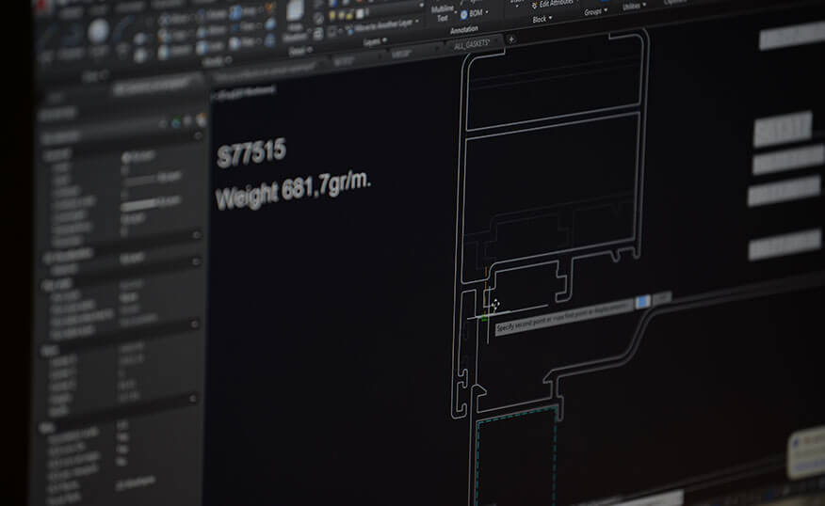The image size is (825, 506).
Task: Click the Layer Properties icon in ribbon
Action: pos(297,11)
